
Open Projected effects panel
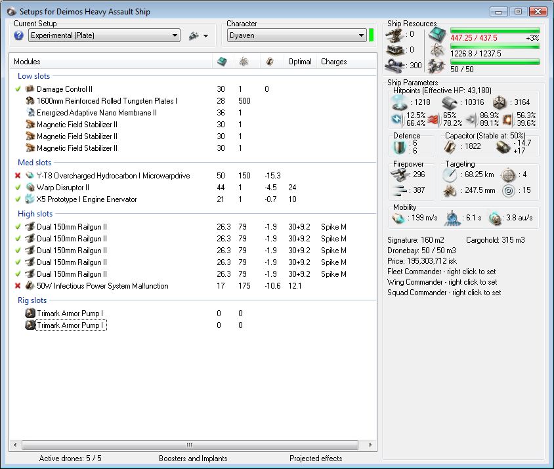click(x=316, y=459)
